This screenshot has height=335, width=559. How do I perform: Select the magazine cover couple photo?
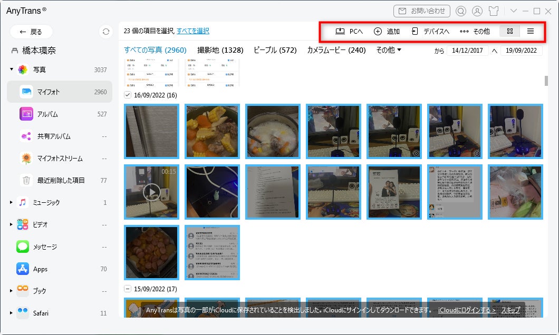[x=394, y=192]
